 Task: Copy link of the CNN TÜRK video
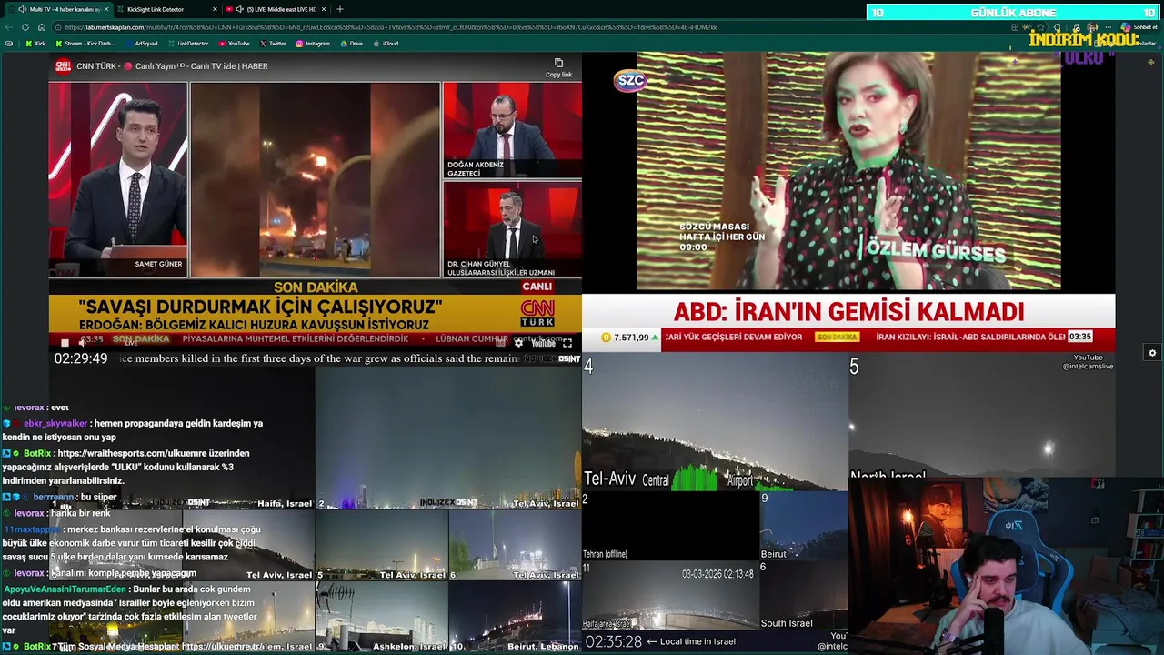pos(558,68)
